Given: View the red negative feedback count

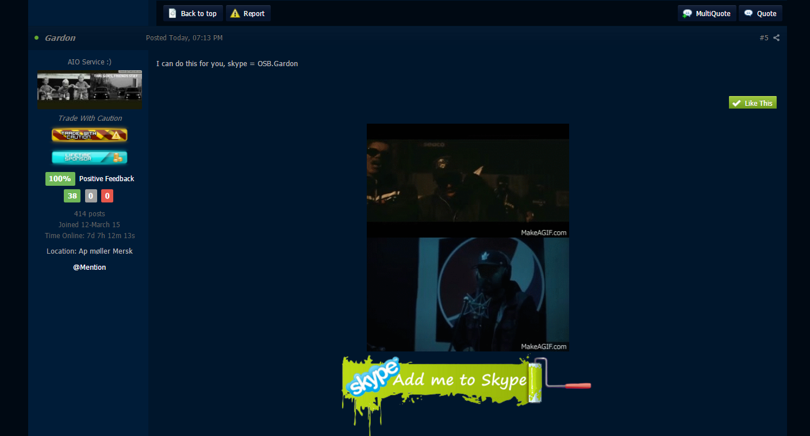Looking at the screenshot, I should coord(107,196).
